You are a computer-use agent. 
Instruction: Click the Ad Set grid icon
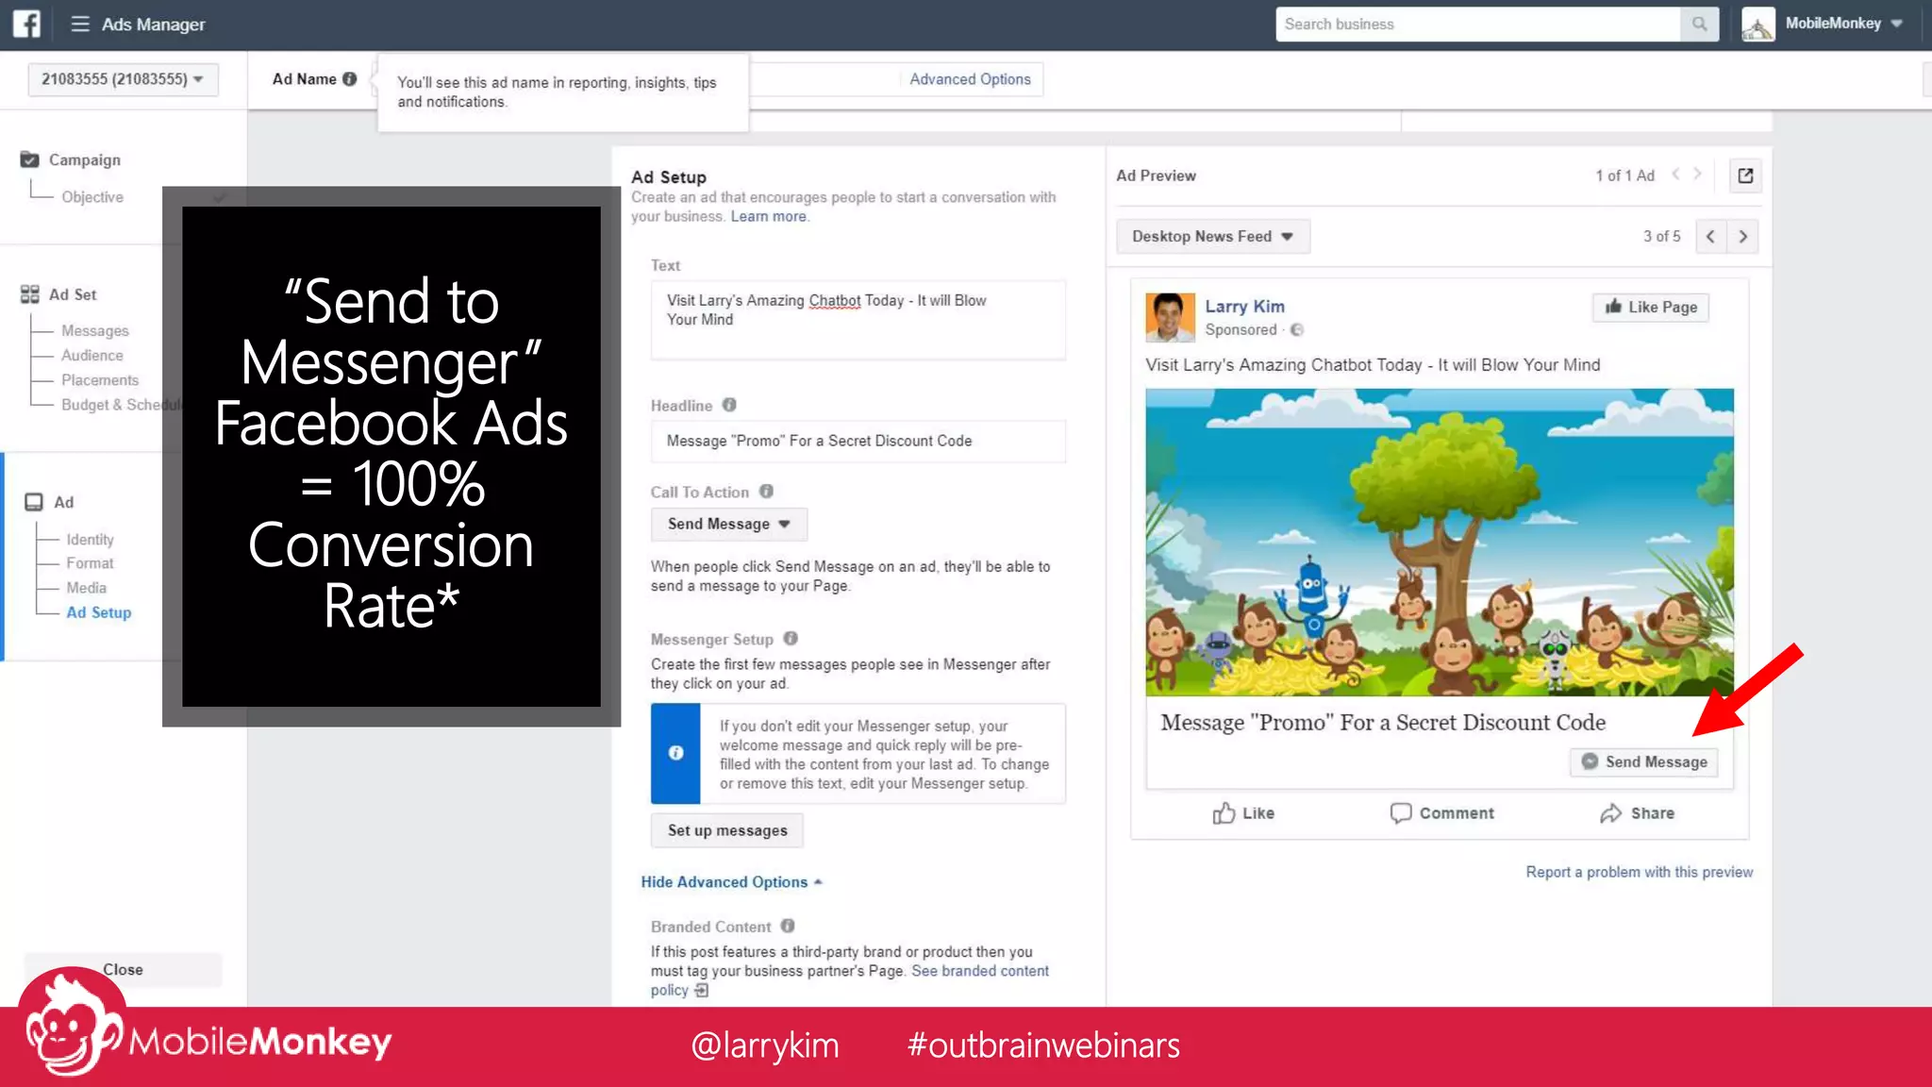(30, 294)
